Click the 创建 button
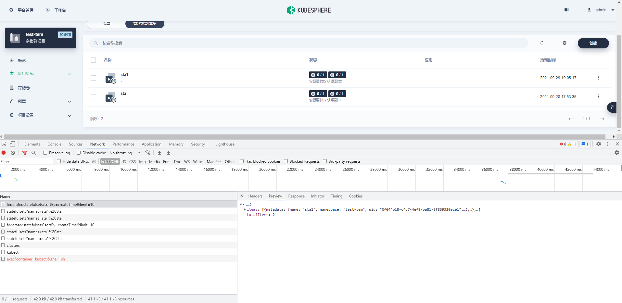The height and width of the screenshot is (303, 622). pos(593,43)
